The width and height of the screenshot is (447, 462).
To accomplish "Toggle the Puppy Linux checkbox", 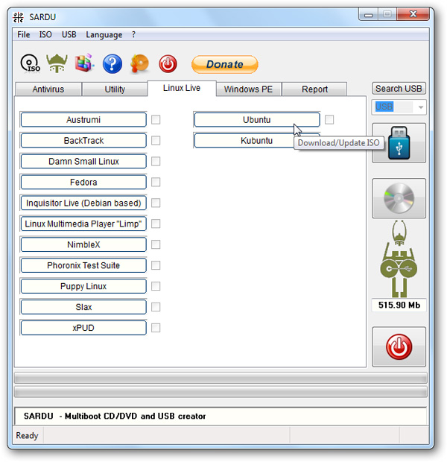I will 156,286.
